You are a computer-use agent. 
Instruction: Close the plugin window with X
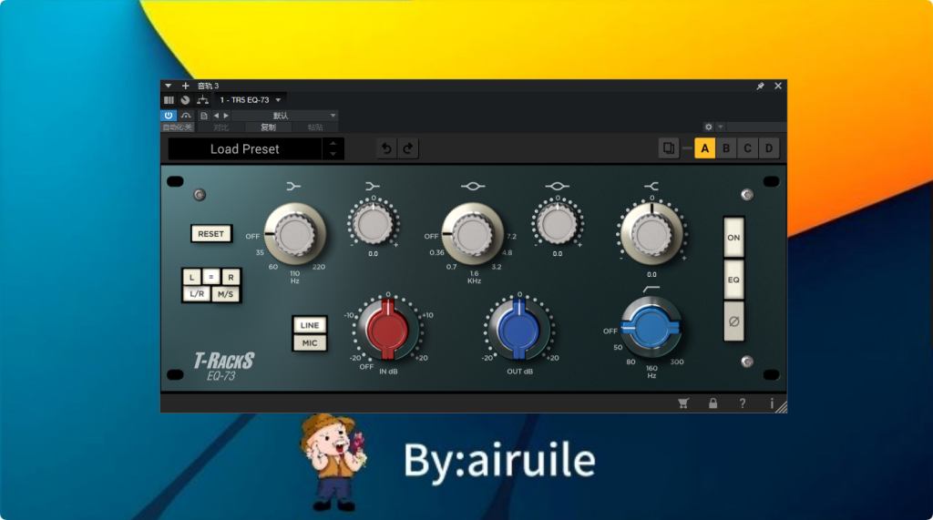(x=778, y=86)
